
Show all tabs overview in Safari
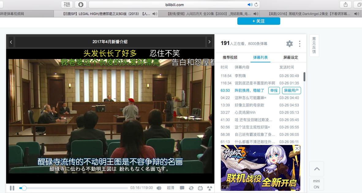(359, 5)
